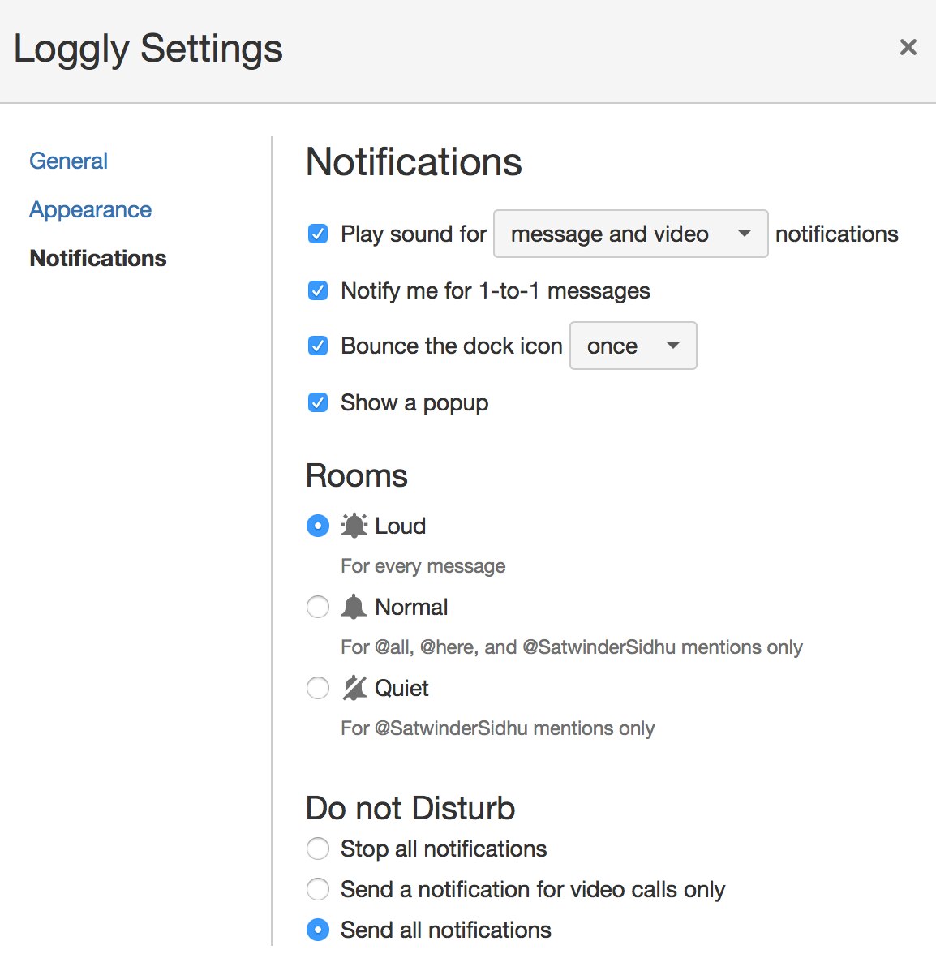Select the Notifications sidebar item
Viewport: 936px width, 954px height.
(98, 258)
